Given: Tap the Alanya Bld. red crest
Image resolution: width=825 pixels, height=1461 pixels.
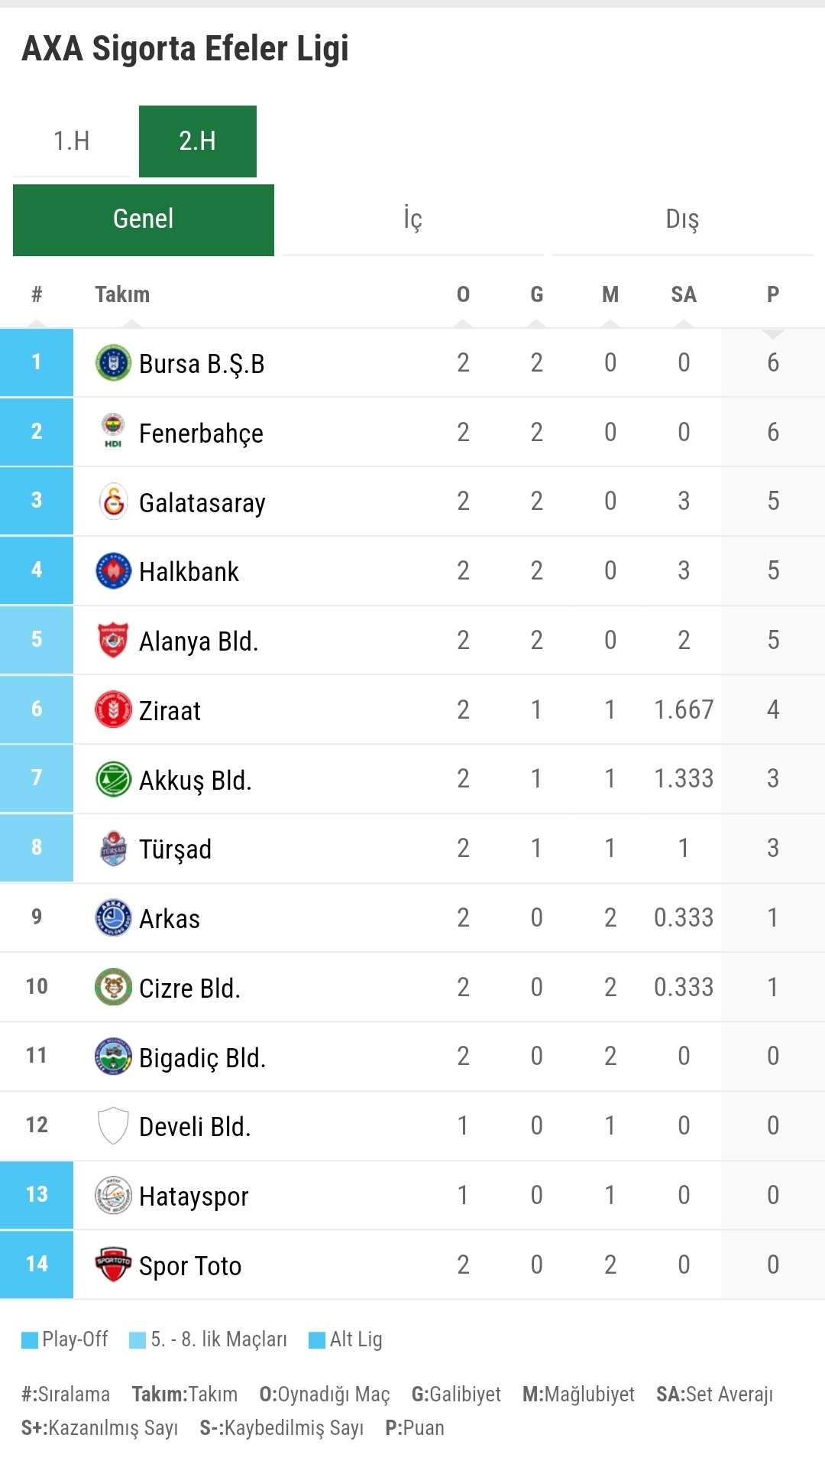Looking at the screenshot, I should tap(113, 641).
